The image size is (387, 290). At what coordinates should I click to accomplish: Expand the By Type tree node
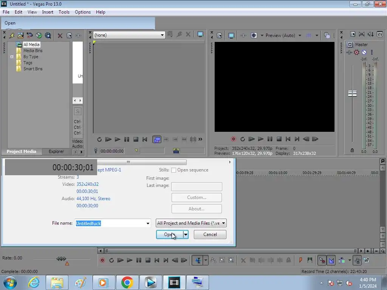pyautogui.click(x=12, y=57)
